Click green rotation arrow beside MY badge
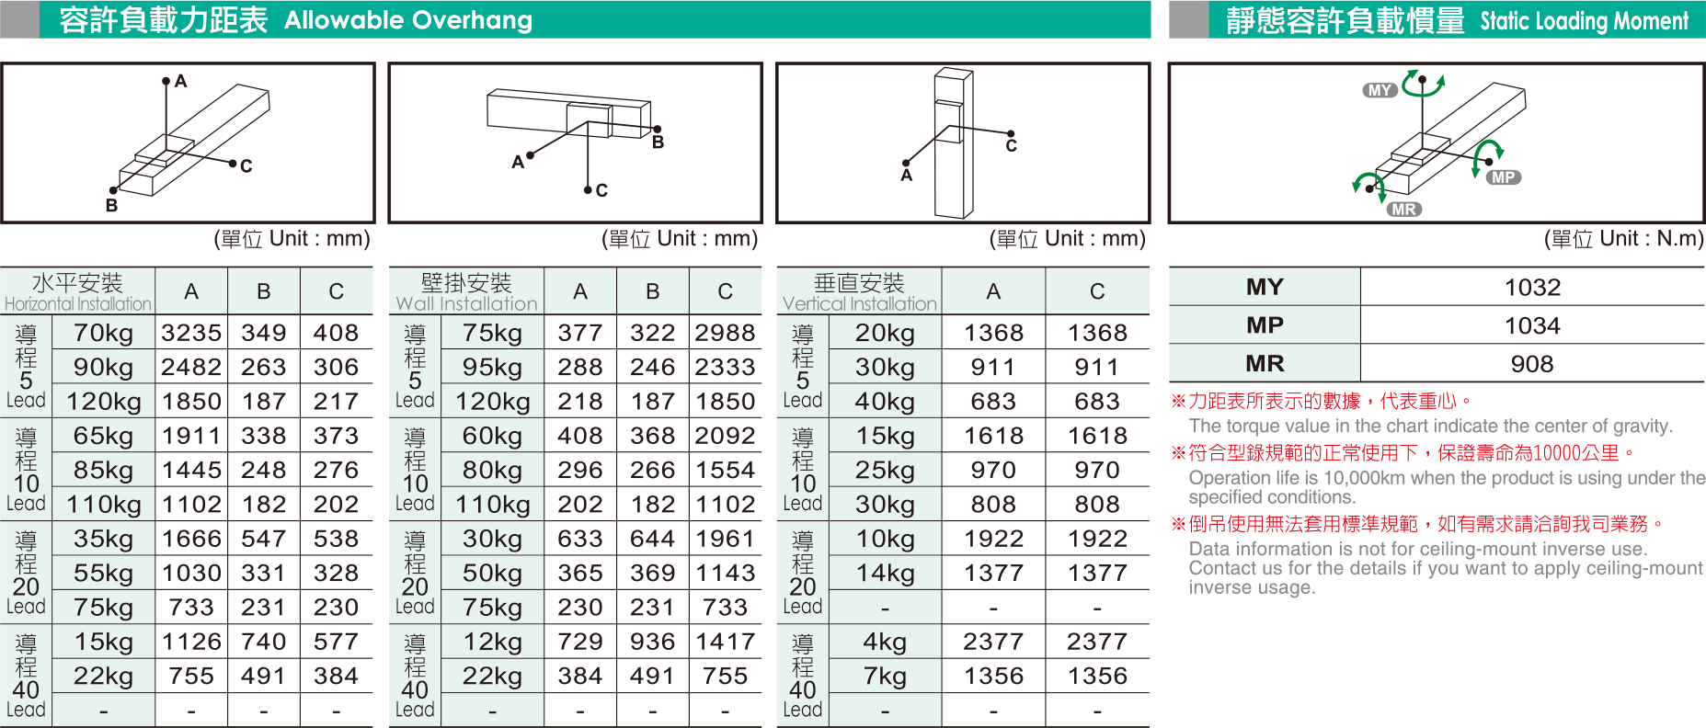This screenshot has width=1706, height=728. point(1423,82)
